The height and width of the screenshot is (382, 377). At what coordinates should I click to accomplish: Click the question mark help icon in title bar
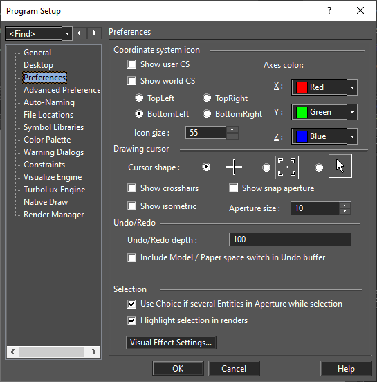point(329,10)
